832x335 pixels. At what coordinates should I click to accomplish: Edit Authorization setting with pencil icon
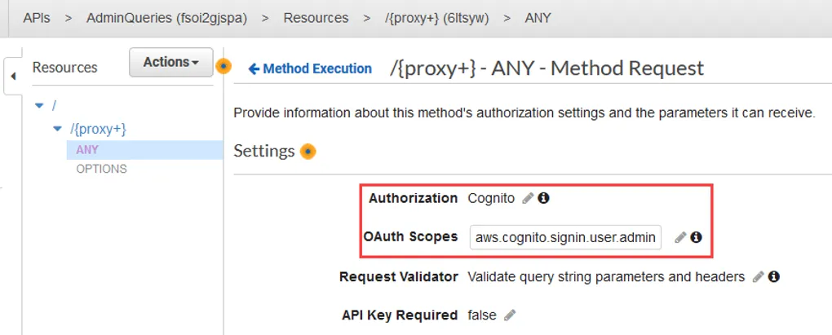(x=528, y=198)
